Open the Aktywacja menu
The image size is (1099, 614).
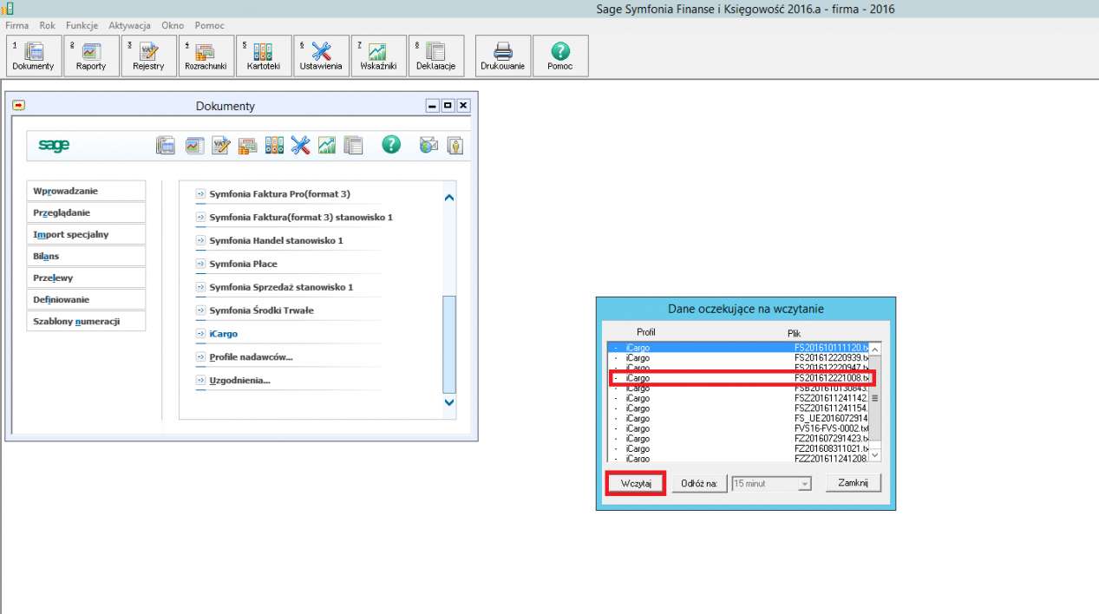pyautogui.click(x=129, y=25)
